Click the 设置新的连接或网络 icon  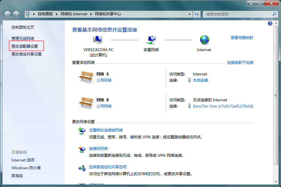pos(82,132)
